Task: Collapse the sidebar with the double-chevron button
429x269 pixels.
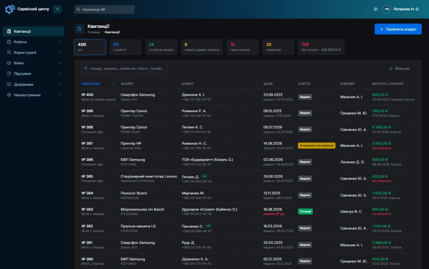Action: point(57,9)
